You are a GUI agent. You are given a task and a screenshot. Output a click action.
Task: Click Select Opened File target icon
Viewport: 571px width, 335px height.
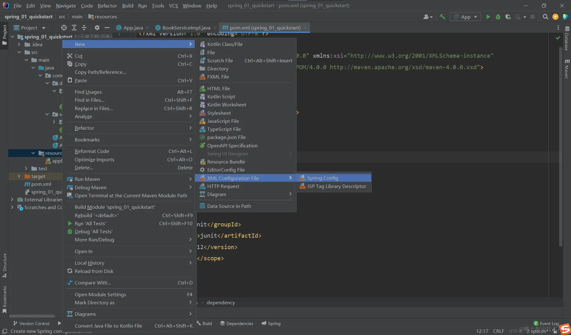coord(64,28)
